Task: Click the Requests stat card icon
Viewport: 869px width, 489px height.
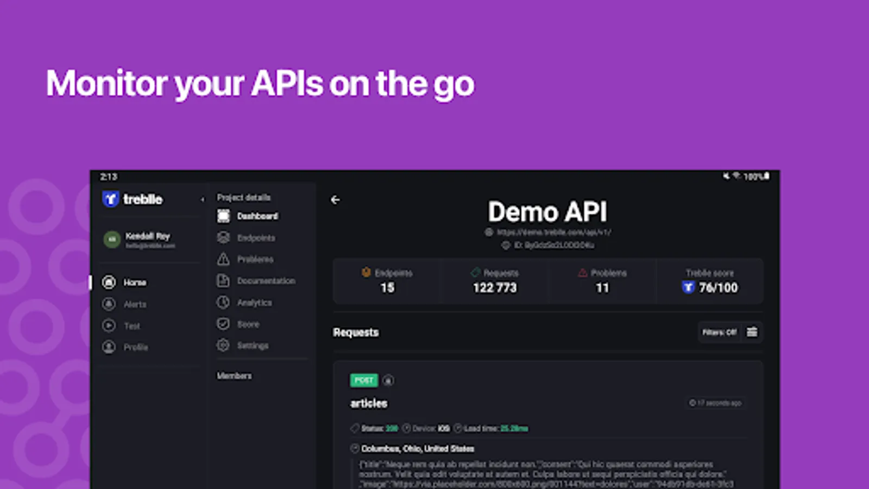Action: (x=476, y=272)
